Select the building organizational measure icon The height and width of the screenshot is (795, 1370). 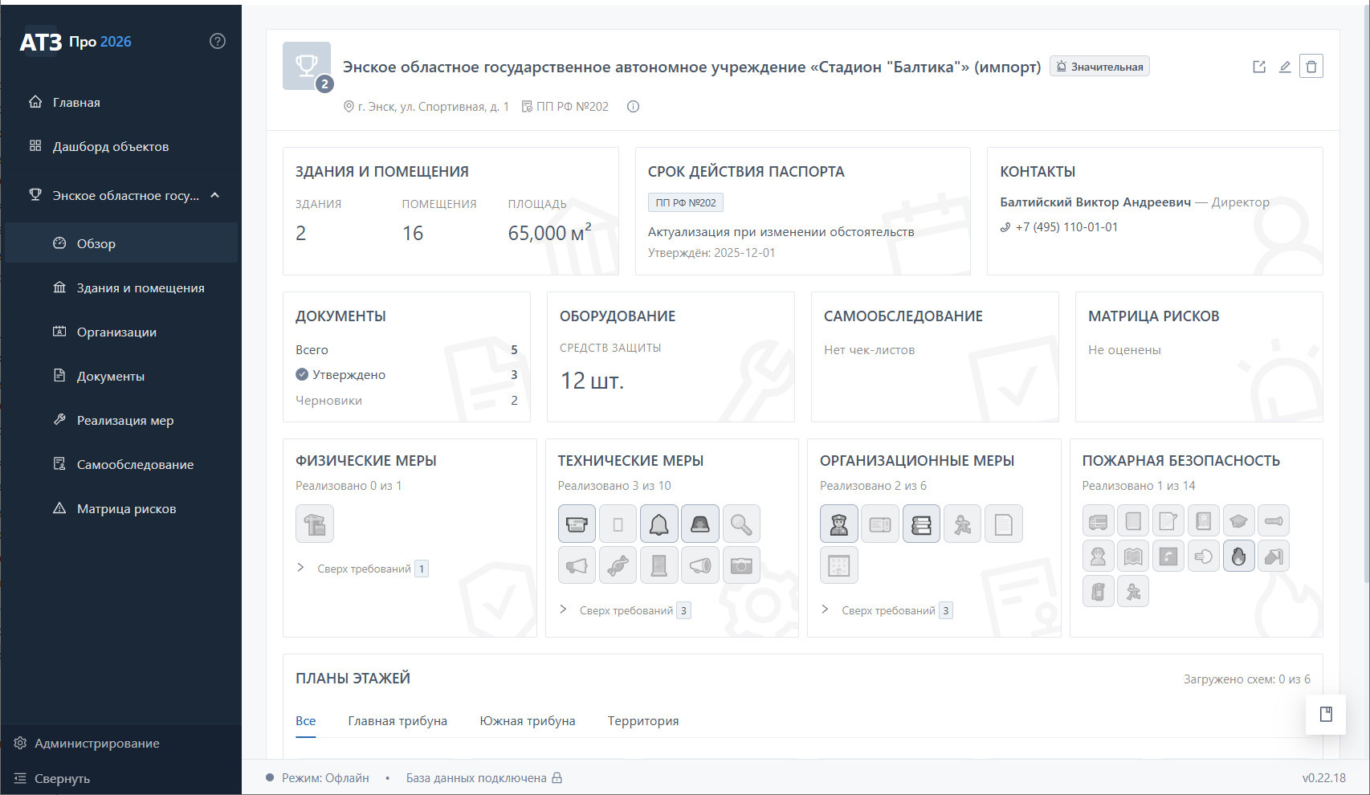pyautogui.click(x=839, y=565)
